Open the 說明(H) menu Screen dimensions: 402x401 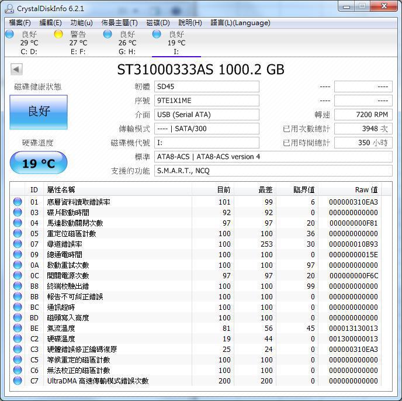[190, 23]
